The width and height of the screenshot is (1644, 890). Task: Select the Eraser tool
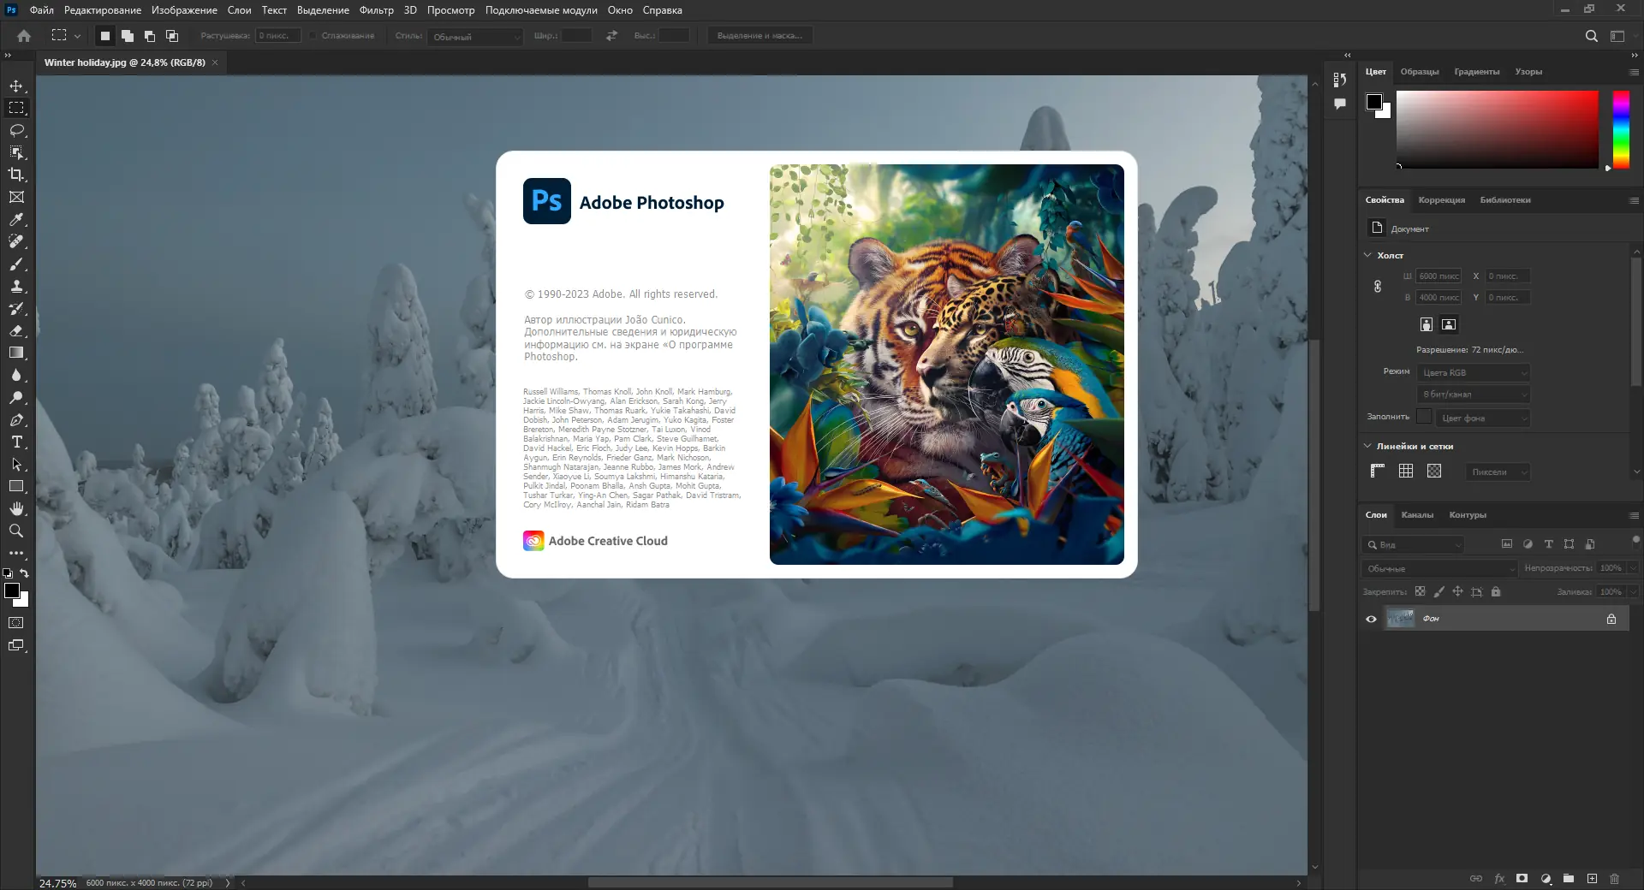[x=16, y=330]
